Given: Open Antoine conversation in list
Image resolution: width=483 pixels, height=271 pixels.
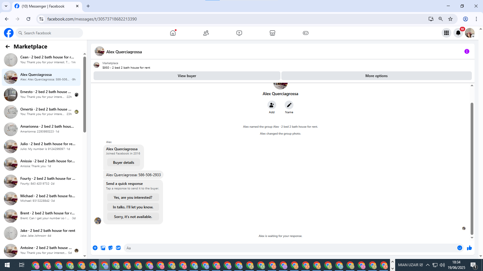Looking at the screenshot, I should click(x=41, y=250).
